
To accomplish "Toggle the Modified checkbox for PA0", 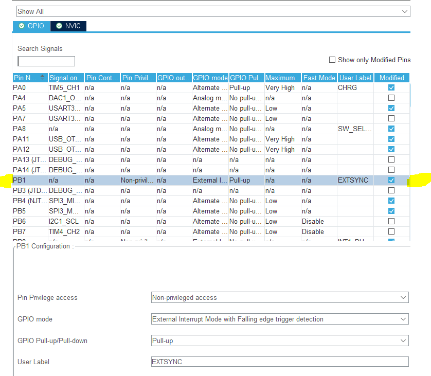I will 391,87.
